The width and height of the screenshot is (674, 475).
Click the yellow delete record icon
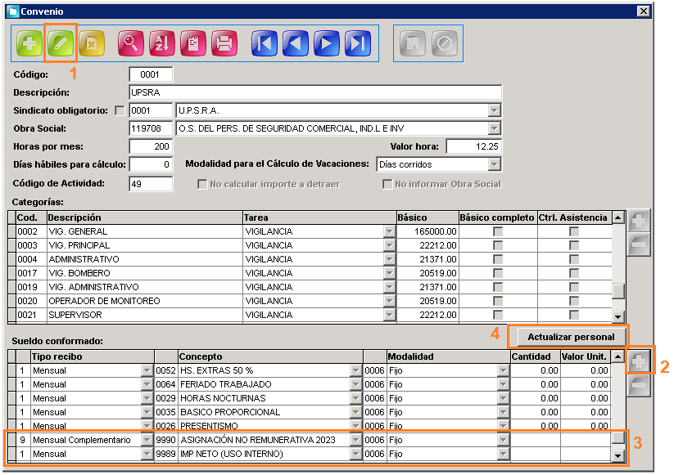pos(92,43)
